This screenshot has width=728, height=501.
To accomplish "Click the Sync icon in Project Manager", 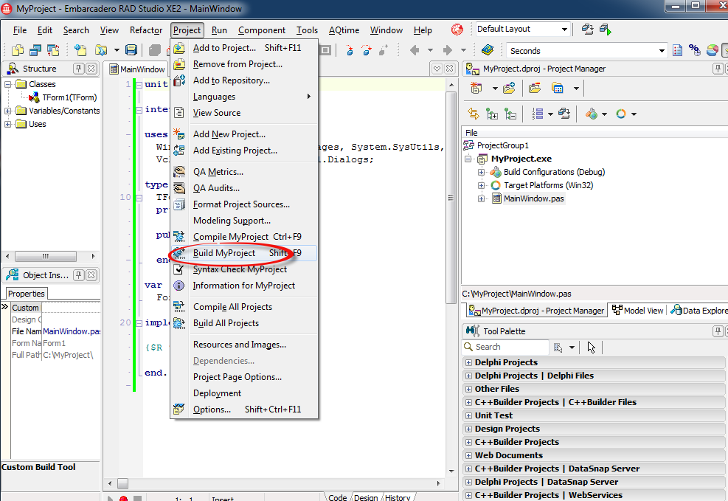I will point(474,114).
